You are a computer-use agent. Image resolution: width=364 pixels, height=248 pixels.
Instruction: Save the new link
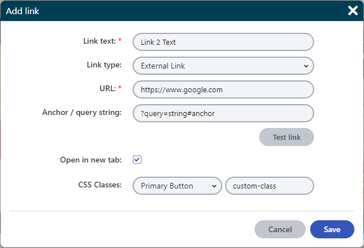332,229
